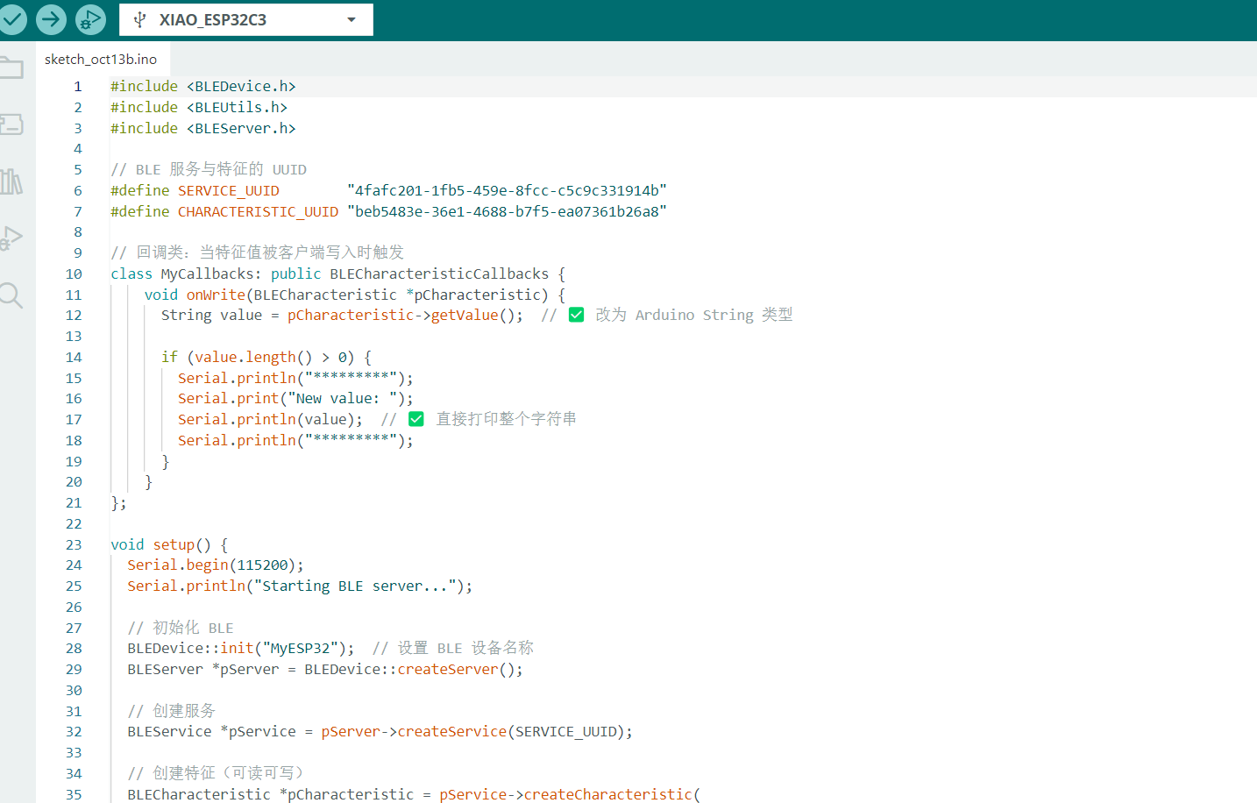This screenshot has height=803, width=1257.
Task: Click the "Starting BLE server..." string
Action: pyautogui.click(x=355, y=586)
